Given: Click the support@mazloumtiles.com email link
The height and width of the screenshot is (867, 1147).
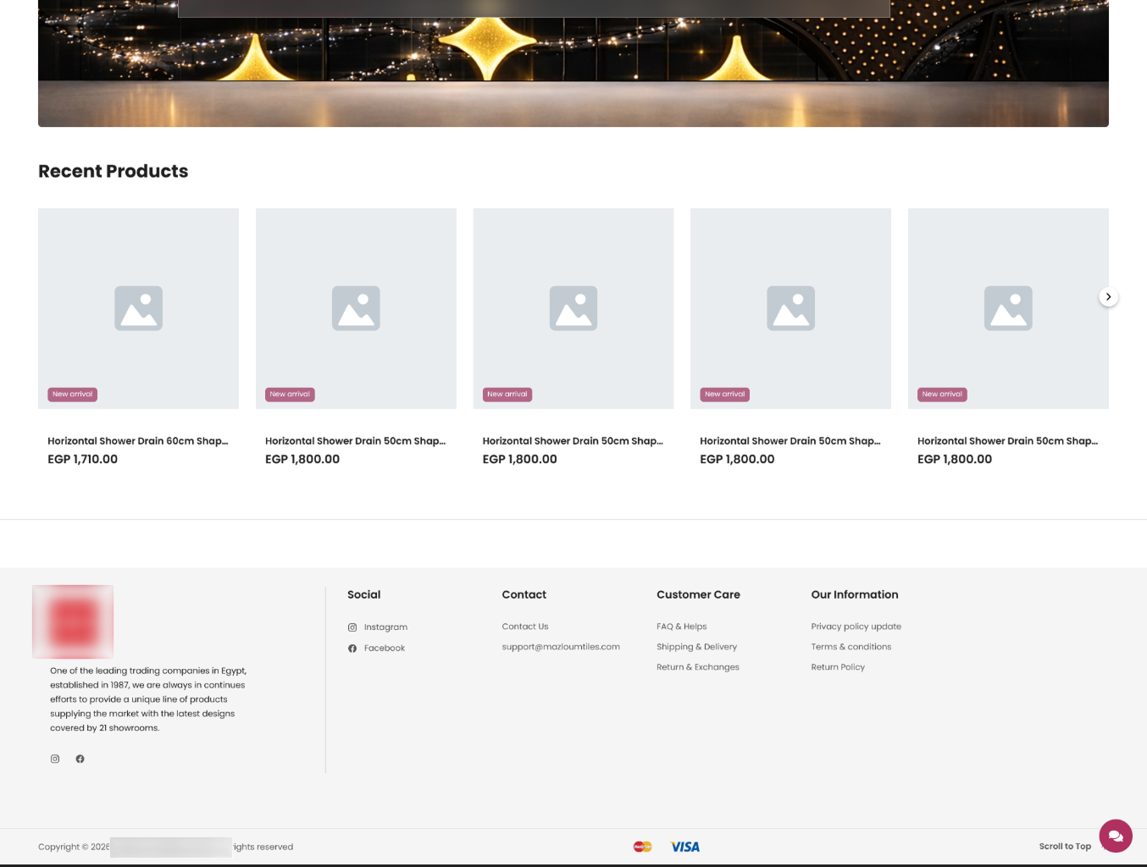Looking at the screenshot, I should tap(561, 646).
